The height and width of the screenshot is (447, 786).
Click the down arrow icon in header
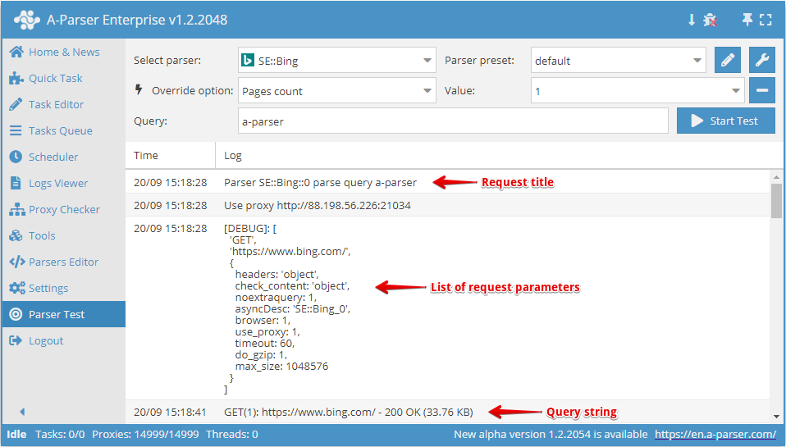(x=692, y=20)
